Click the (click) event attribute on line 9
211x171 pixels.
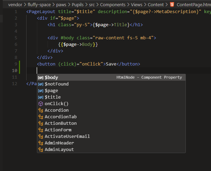[67, 64]
